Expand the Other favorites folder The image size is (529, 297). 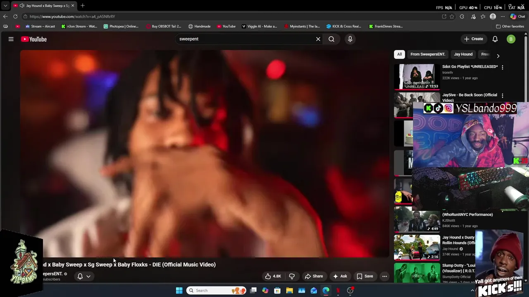pyautogui.click(x=510, y=26)
